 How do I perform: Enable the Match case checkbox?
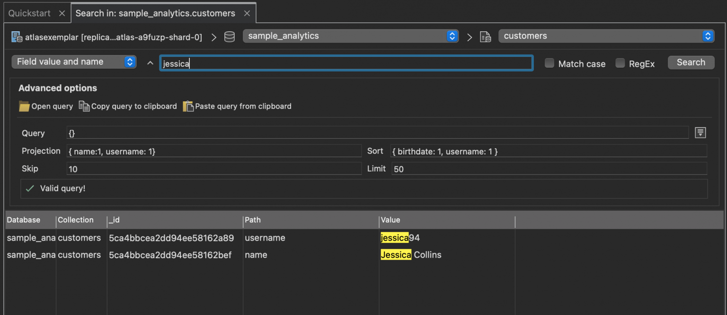[550, 63]
